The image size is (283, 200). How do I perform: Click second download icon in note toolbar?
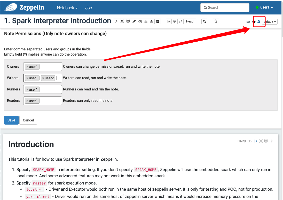tap(152, 21)
